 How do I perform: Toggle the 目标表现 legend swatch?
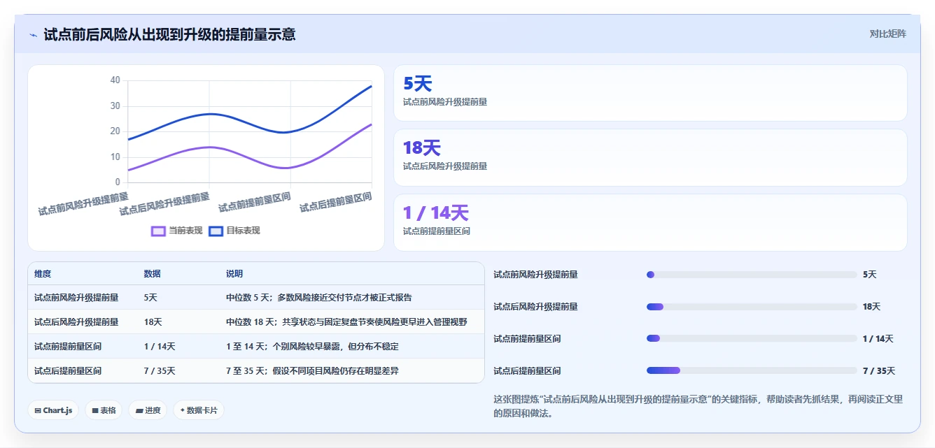(216, 231)
